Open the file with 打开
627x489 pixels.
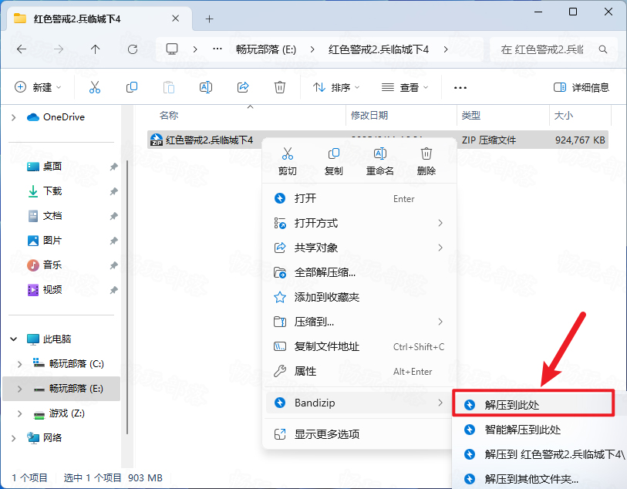point(359,198)
